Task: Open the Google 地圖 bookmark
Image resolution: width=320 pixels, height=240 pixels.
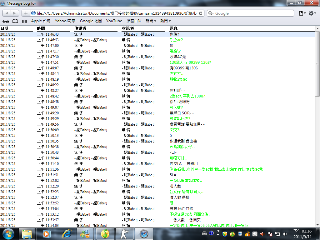Action: tap(91, 21)
